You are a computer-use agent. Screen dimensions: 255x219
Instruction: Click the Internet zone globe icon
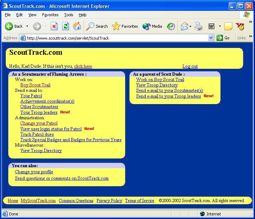pos(202,214)
